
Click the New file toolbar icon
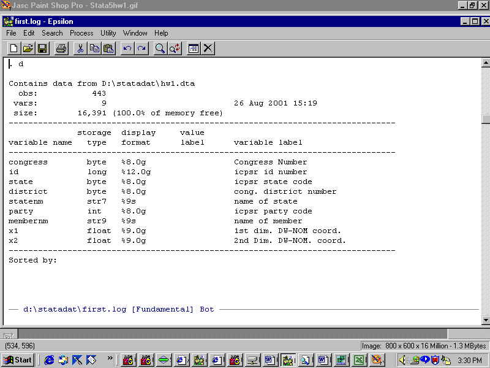pos(14,48)
